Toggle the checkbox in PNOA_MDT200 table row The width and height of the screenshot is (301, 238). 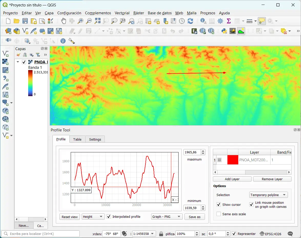220,160
